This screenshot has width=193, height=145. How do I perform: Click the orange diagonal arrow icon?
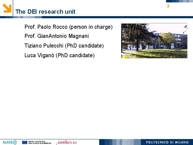click(7, 8)
